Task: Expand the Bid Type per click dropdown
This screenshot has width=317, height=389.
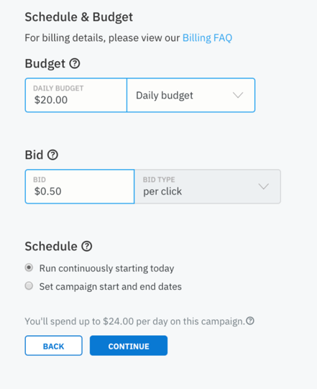Action: [208, 186]
